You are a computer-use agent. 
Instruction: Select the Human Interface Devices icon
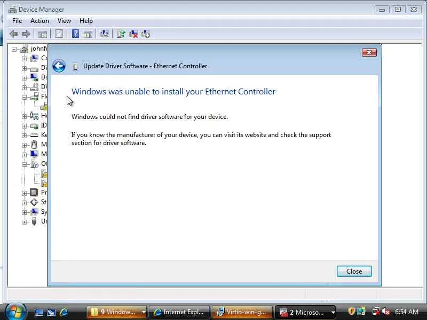click(x=34, y=116)
